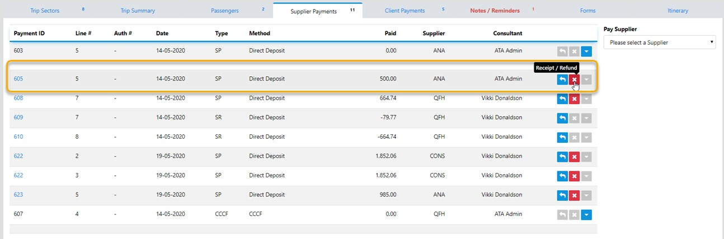Viewport: 724px width, 239px height.
Task: Open the Pay Supplier selection dropdown
Action: coord(659,42)
